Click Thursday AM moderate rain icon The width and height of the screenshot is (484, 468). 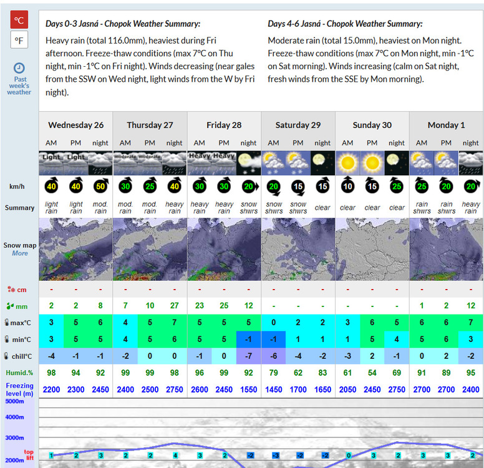coord(125,163)
